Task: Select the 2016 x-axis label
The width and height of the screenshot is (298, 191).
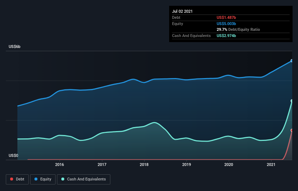Action: (60, 164)
